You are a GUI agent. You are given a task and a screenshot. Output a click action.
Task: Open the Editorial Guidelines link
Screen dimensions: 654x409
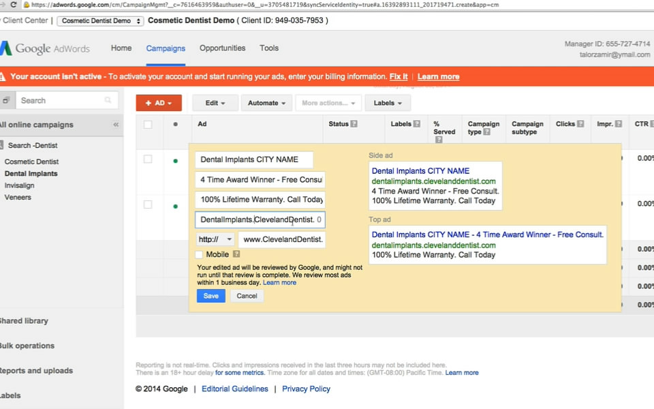(x=235, y=389)
